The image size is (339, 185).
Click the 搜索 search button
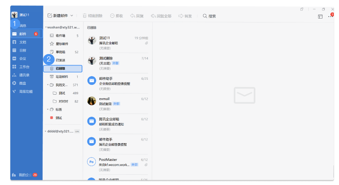click(x=209, y=16)
